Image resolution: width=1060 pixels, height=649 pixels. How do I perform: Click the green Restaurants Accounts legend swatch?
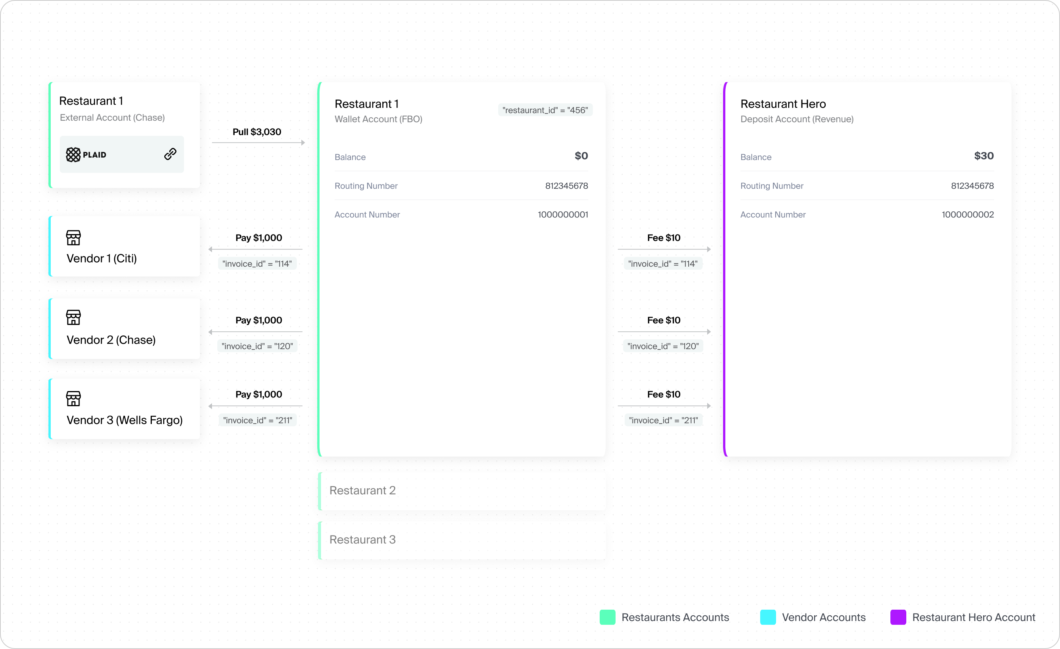pos(608,617)
